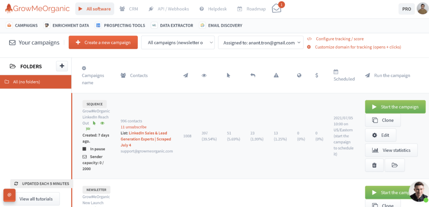Click the orange @ icon button
Image resolution: width=429 pixels, height=207 pixels.
[x=9, y=195]
